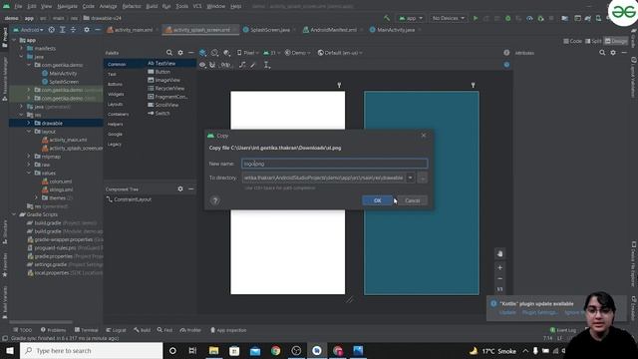Screen dimensions: 638x359
Task: Select opened file target icon in Project panel
Action: pos(51,30)
